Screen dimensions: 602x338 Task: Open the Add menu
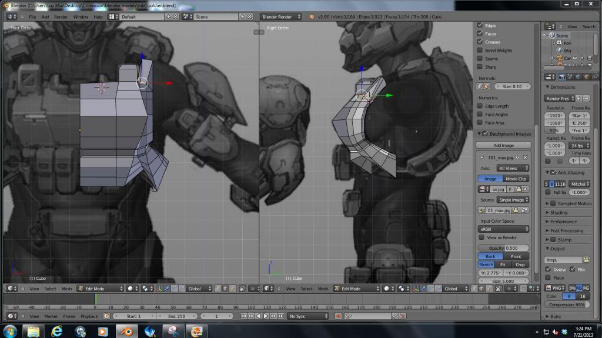pos(45,17)
